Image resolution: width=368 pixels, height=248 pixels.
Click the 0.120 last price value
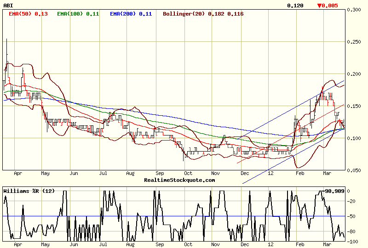pyautogui.click(x=295, y=6)
